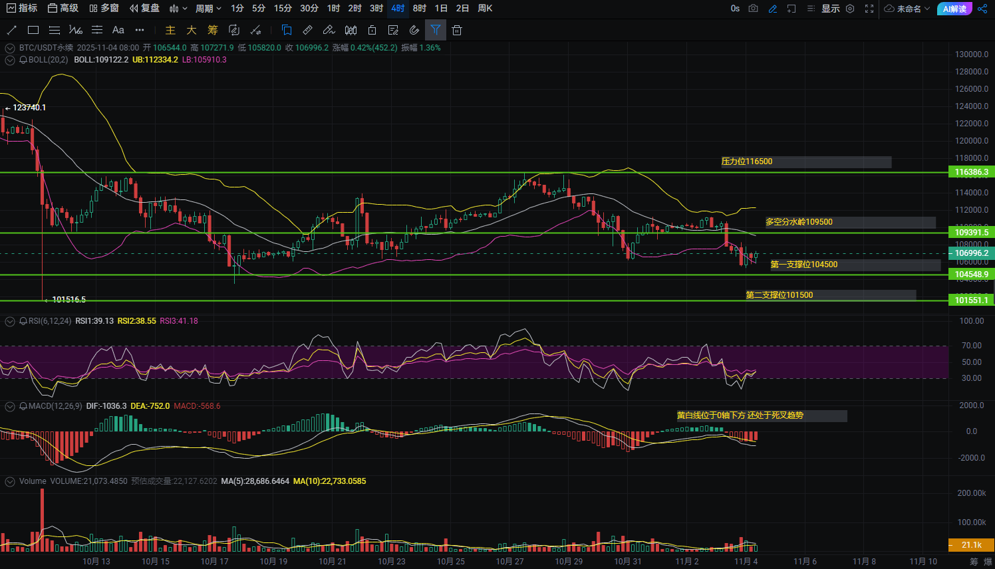This screenshot has width=995, height=569.
Task: Collapse the RSI indicator panel
Action: [10, 321]
